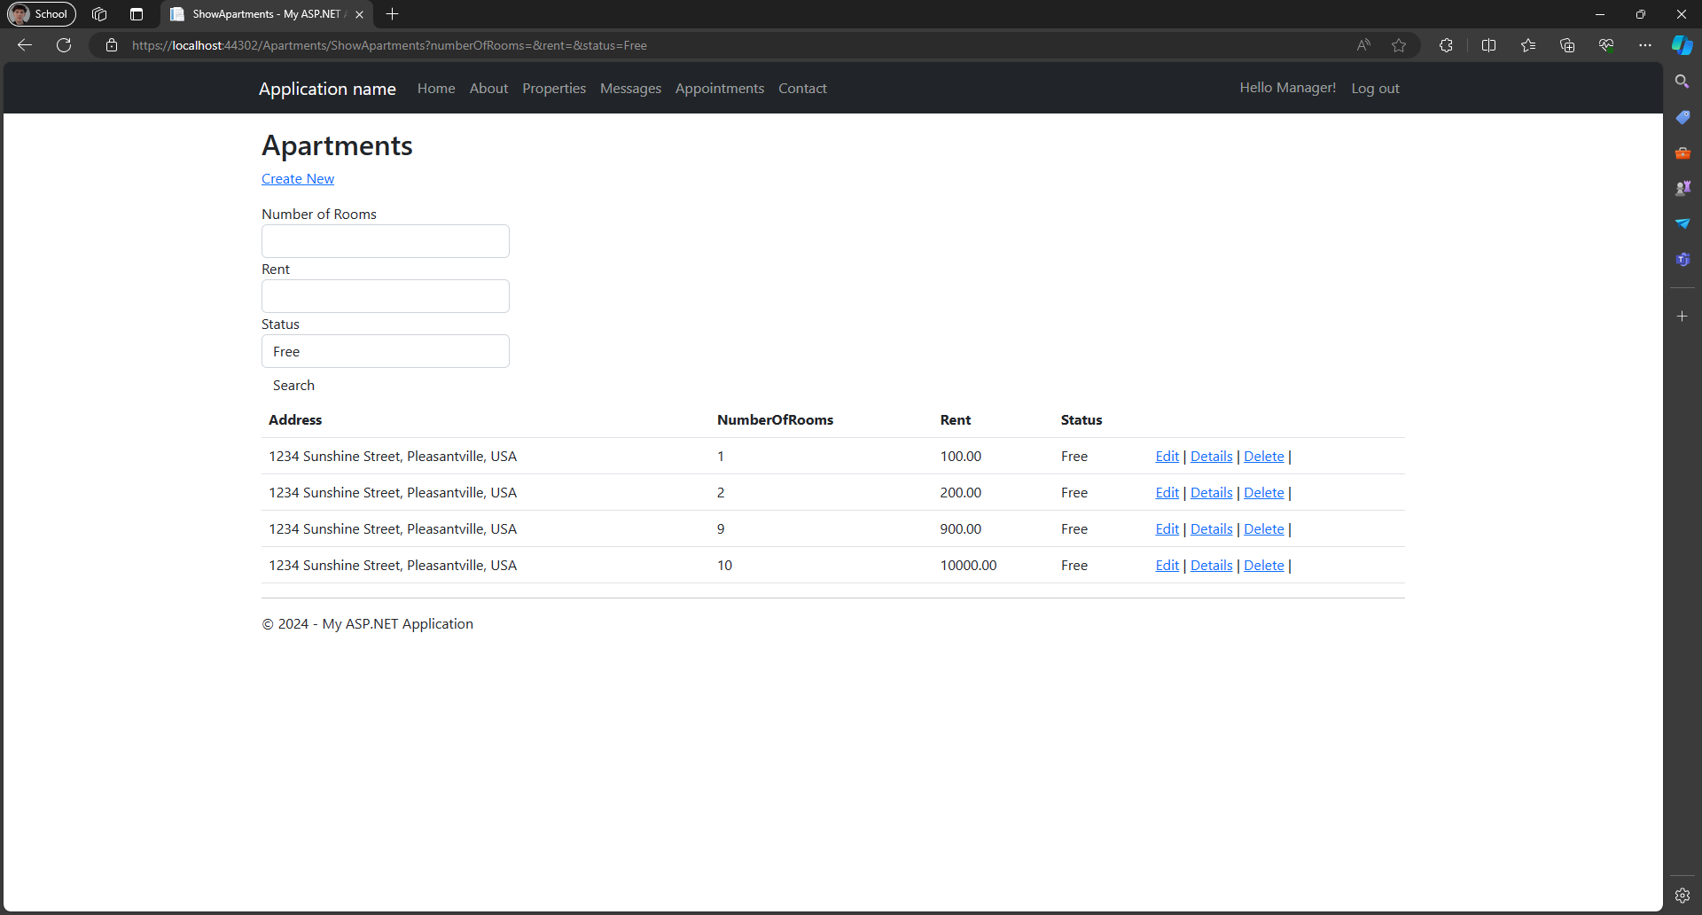
Task: Delete the apartment with rent 10000.00
Action: coord(1263,566)
